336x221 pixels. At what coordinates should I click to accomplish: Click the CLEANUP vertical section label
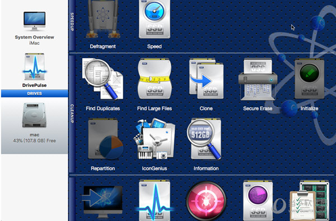point(72,114)
